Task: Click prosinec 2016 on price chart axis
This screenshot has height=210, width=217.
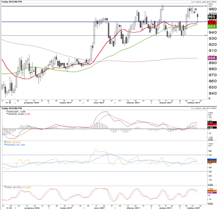Action: (32, 103)
